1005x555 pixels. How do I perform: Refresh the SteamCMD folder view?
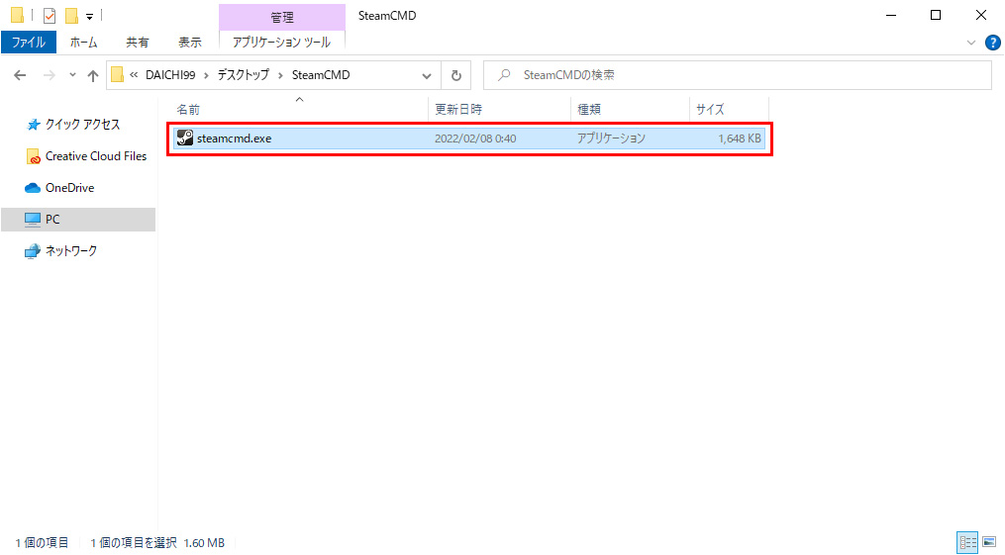[x=456, y=75]
